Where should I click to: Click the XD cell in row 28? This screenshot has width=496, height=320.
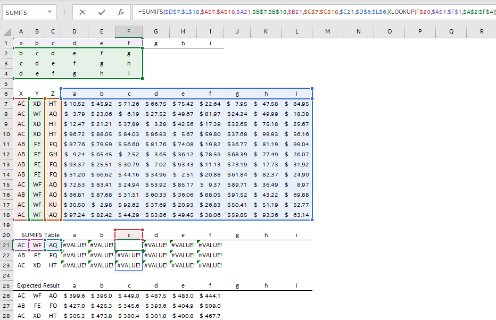[x=37, y=316]
